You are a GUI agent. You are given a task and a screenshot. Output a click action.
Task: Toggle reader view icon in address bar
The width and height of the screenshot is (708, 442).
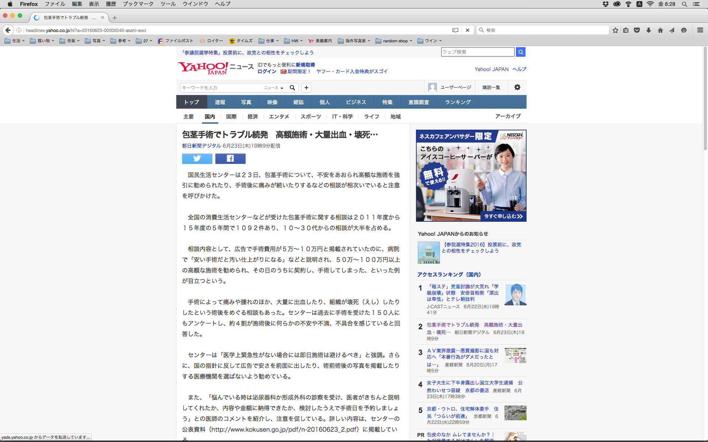455,30
